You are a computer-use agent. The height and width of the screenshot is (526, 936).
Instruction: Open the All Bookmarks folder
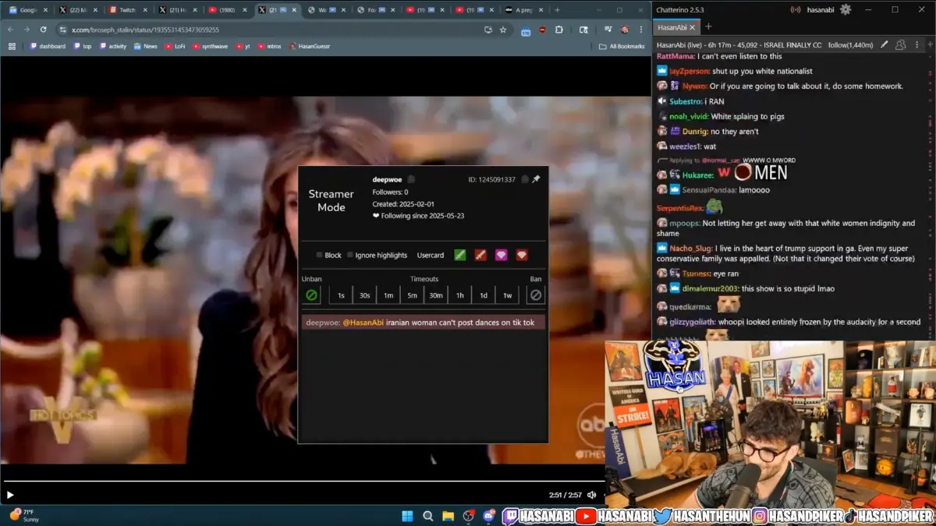pyautogui.click(x=621, y=46)
